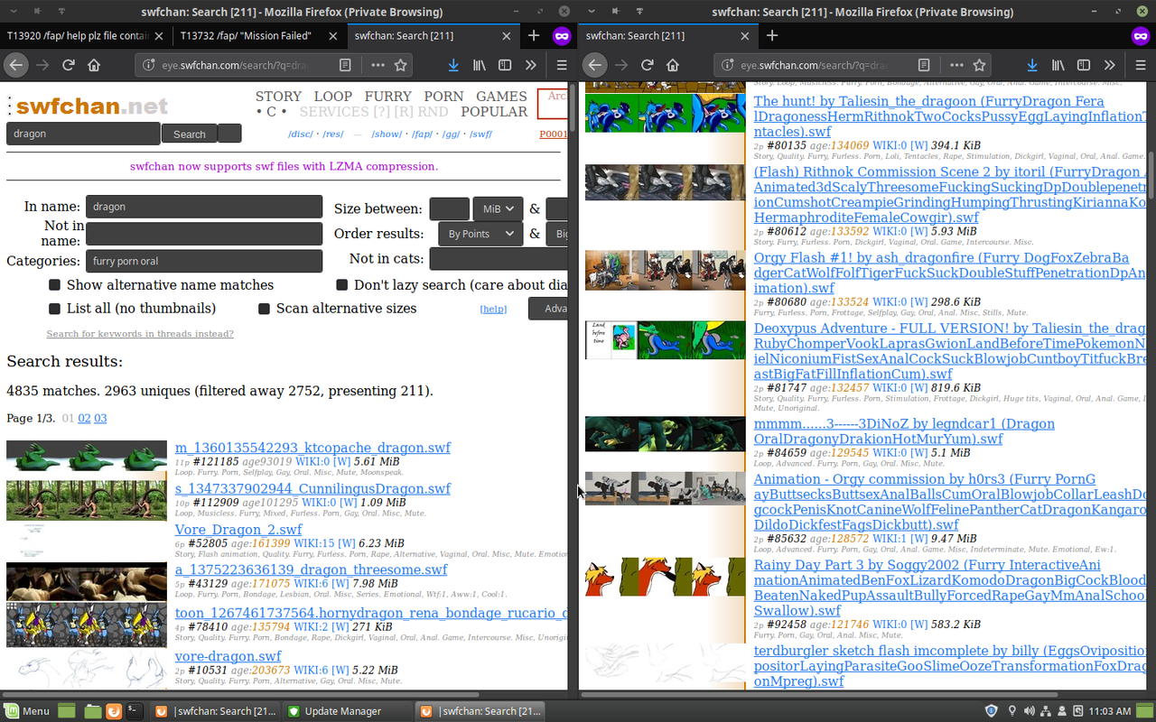Image resolution: width=1156 pixels, height=722 pixels.
Task: Click inside the dragon search field
Action: [x=82, y=133]
